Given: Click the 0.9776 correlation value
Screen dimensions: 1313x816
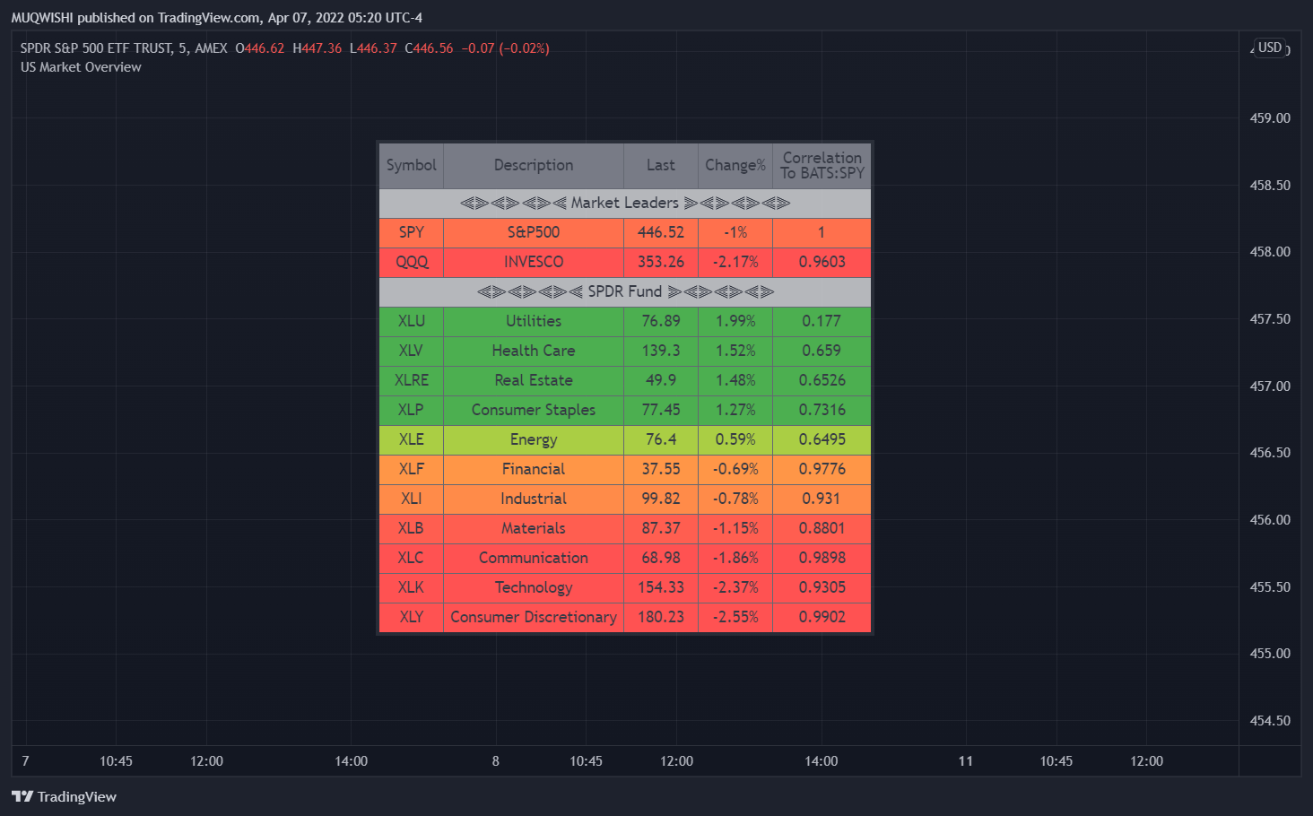Looking at the screenshot, I should point(822,469).
